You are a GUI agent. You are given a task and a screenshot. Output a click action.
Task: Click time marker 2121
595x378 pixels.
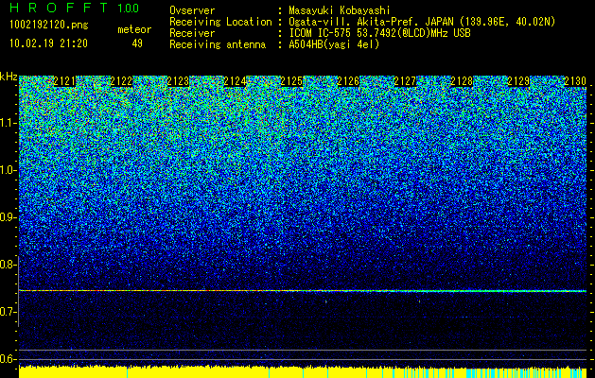[x=64, y=81]
